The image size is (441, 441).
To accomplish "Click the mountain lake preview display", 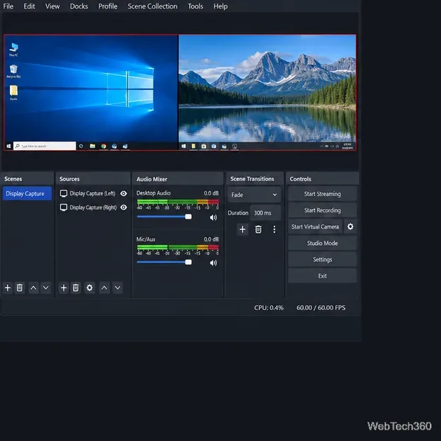I will pyautogui.click(x=267, y=92).
